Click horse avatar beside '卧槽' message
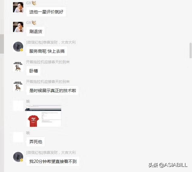Image resolution: width=192 pixels, height=172 pixels. click(18, 67)
